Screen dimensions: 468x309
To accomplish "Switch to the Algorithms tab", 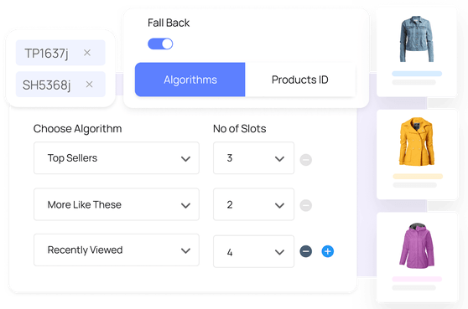I will (190, 80).
